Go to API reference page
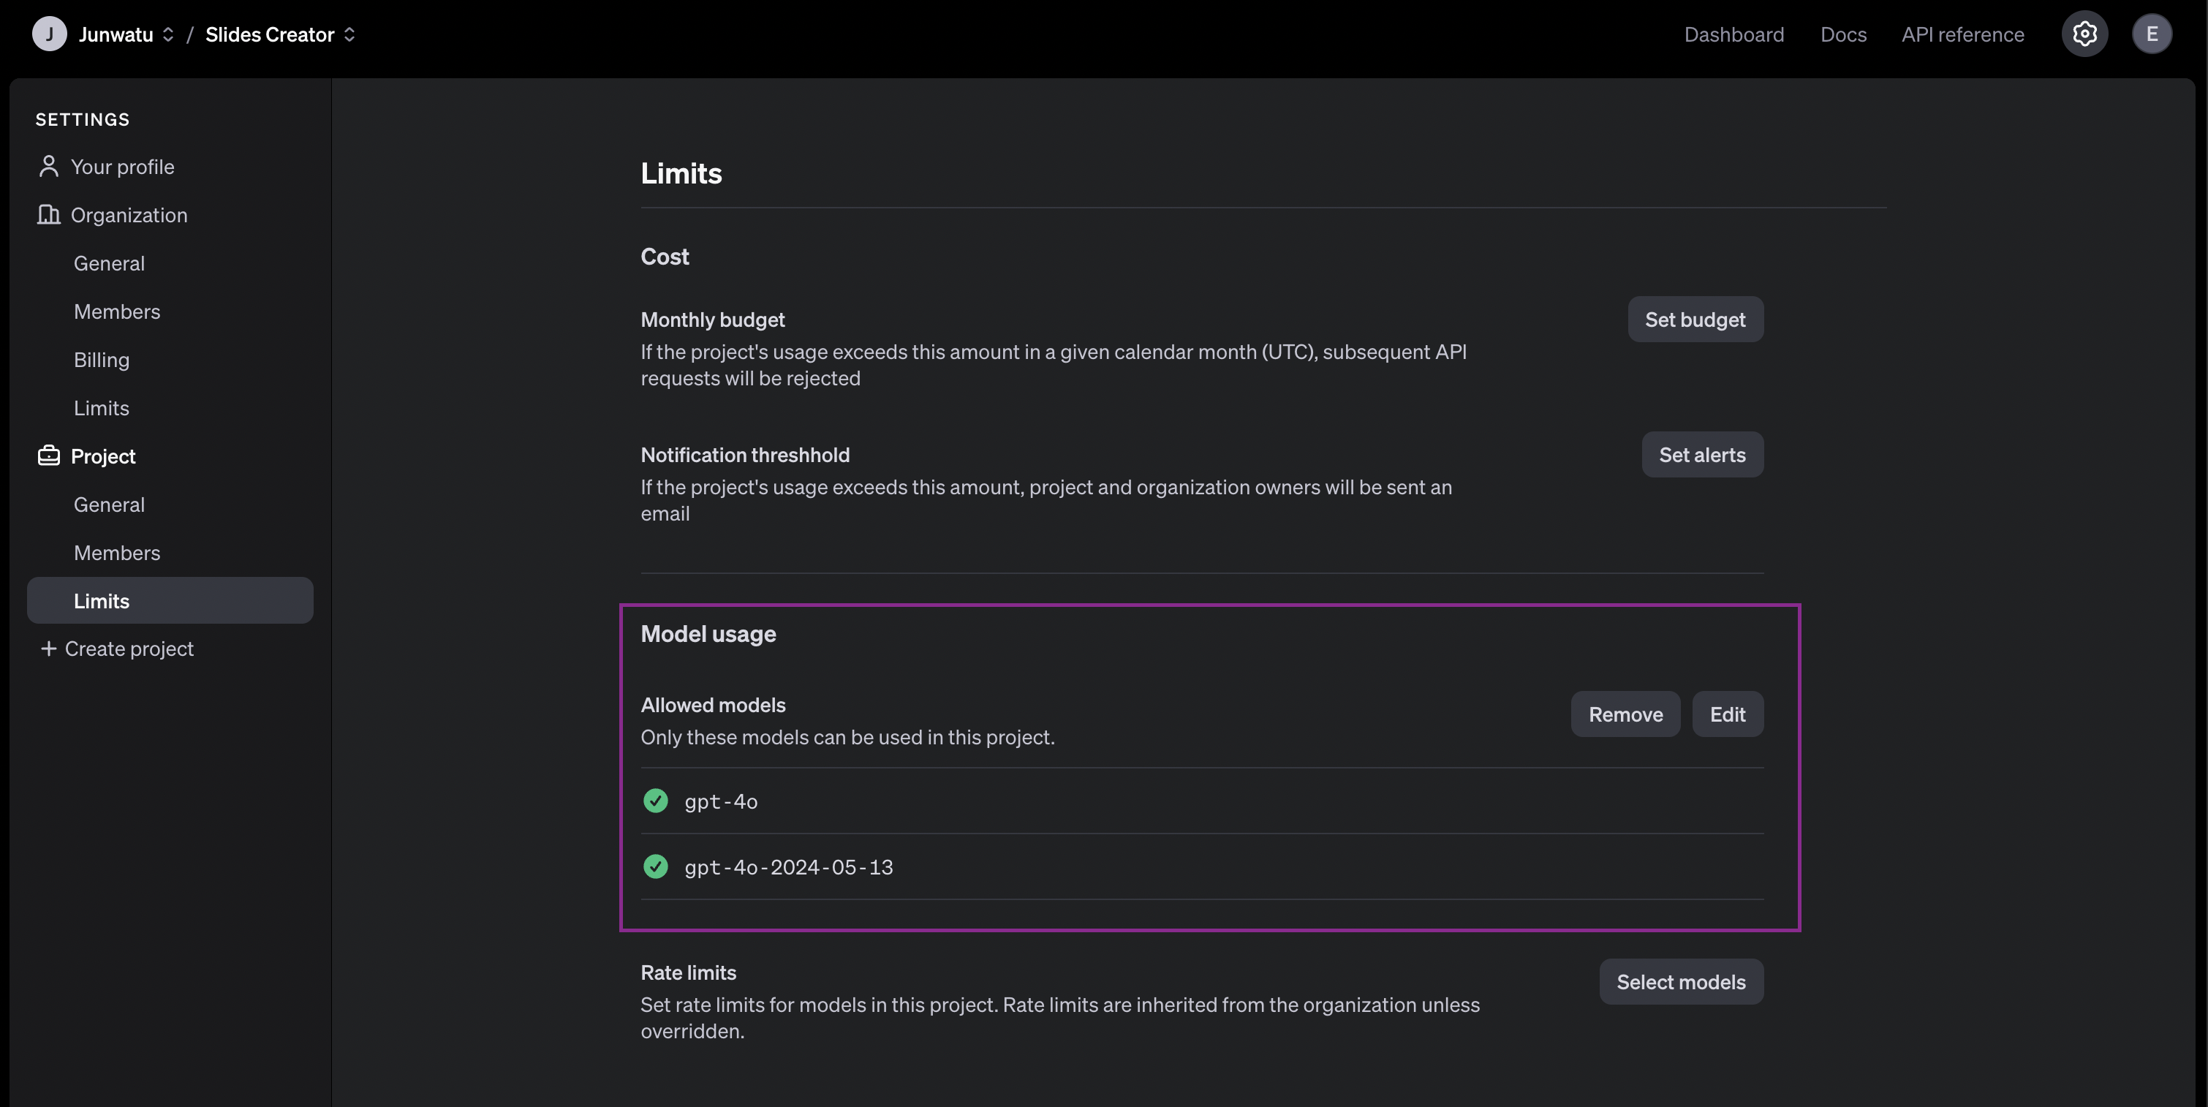This screenshot has height=1107, width=2208. pyautogui.click(x=1962, y=34)
